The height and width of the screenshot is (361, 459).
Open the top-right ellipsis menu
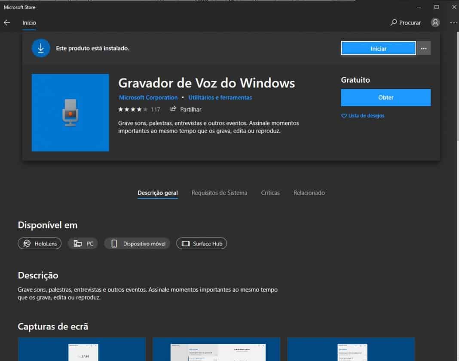(453, 22)
